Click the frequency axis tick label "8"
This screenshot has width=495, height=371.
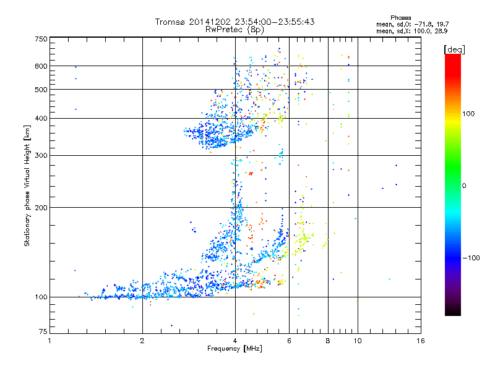click(x=328, y=341)
